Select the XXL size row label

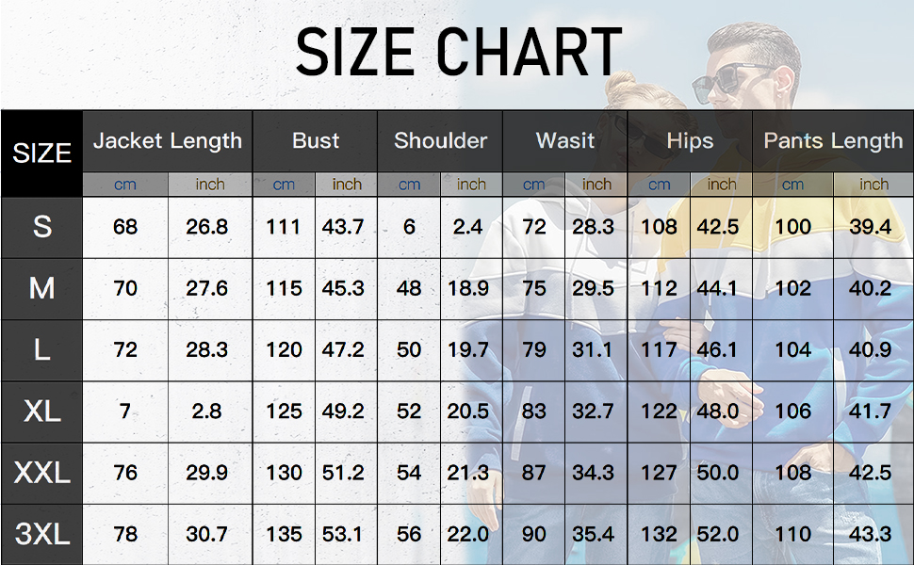click(x=41, y=473)
